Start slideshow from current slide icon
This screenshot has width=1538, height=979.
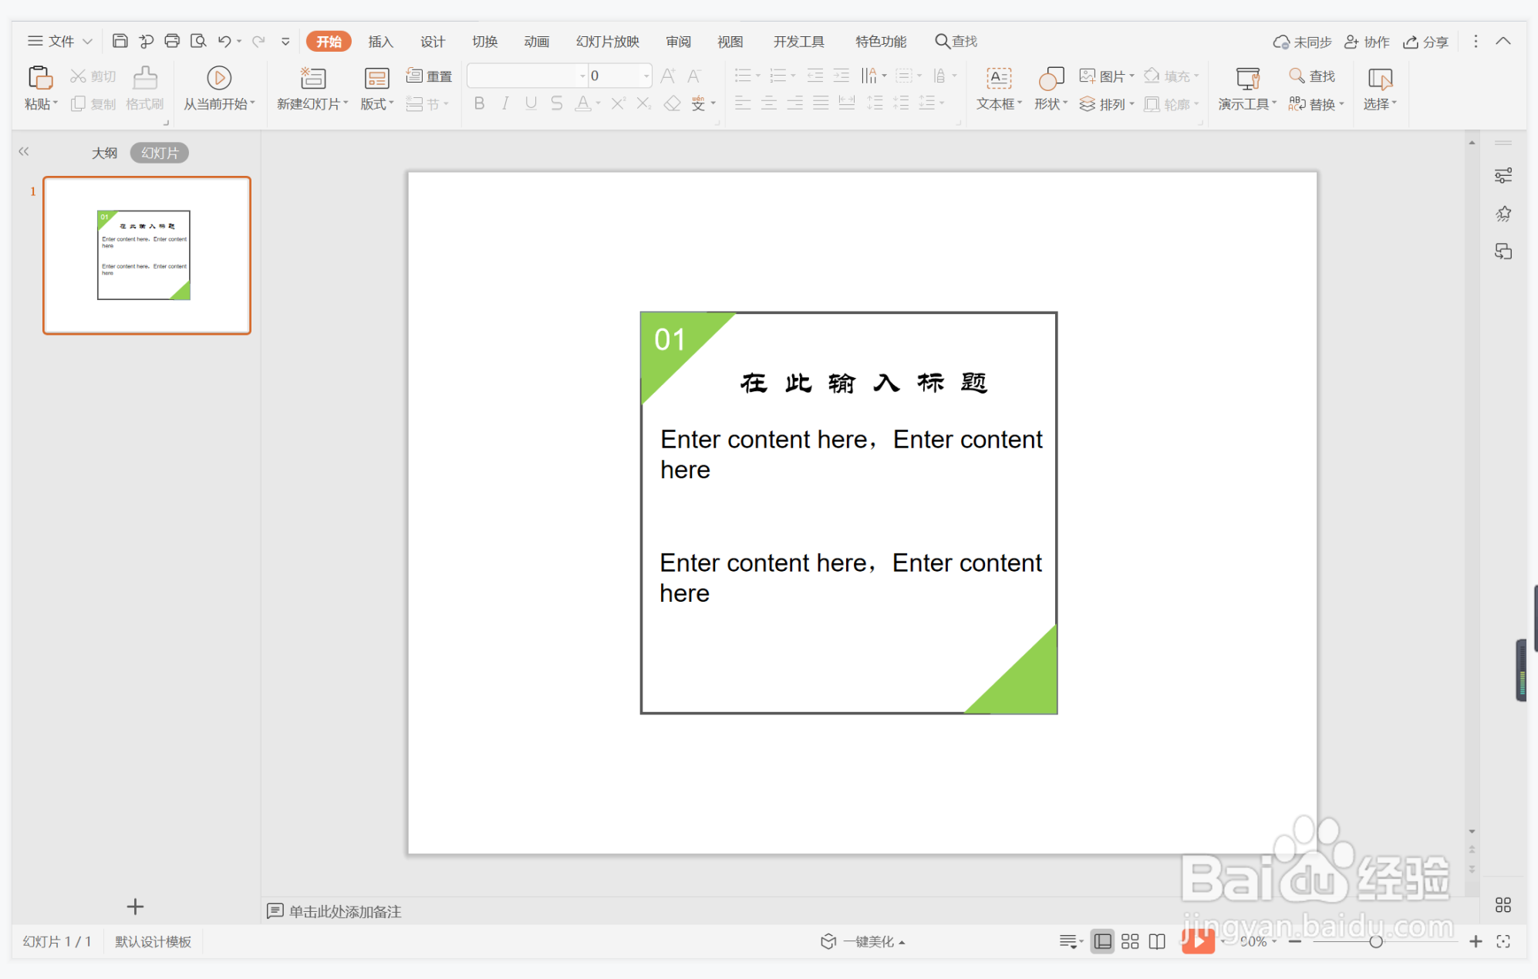coord(219,78)
